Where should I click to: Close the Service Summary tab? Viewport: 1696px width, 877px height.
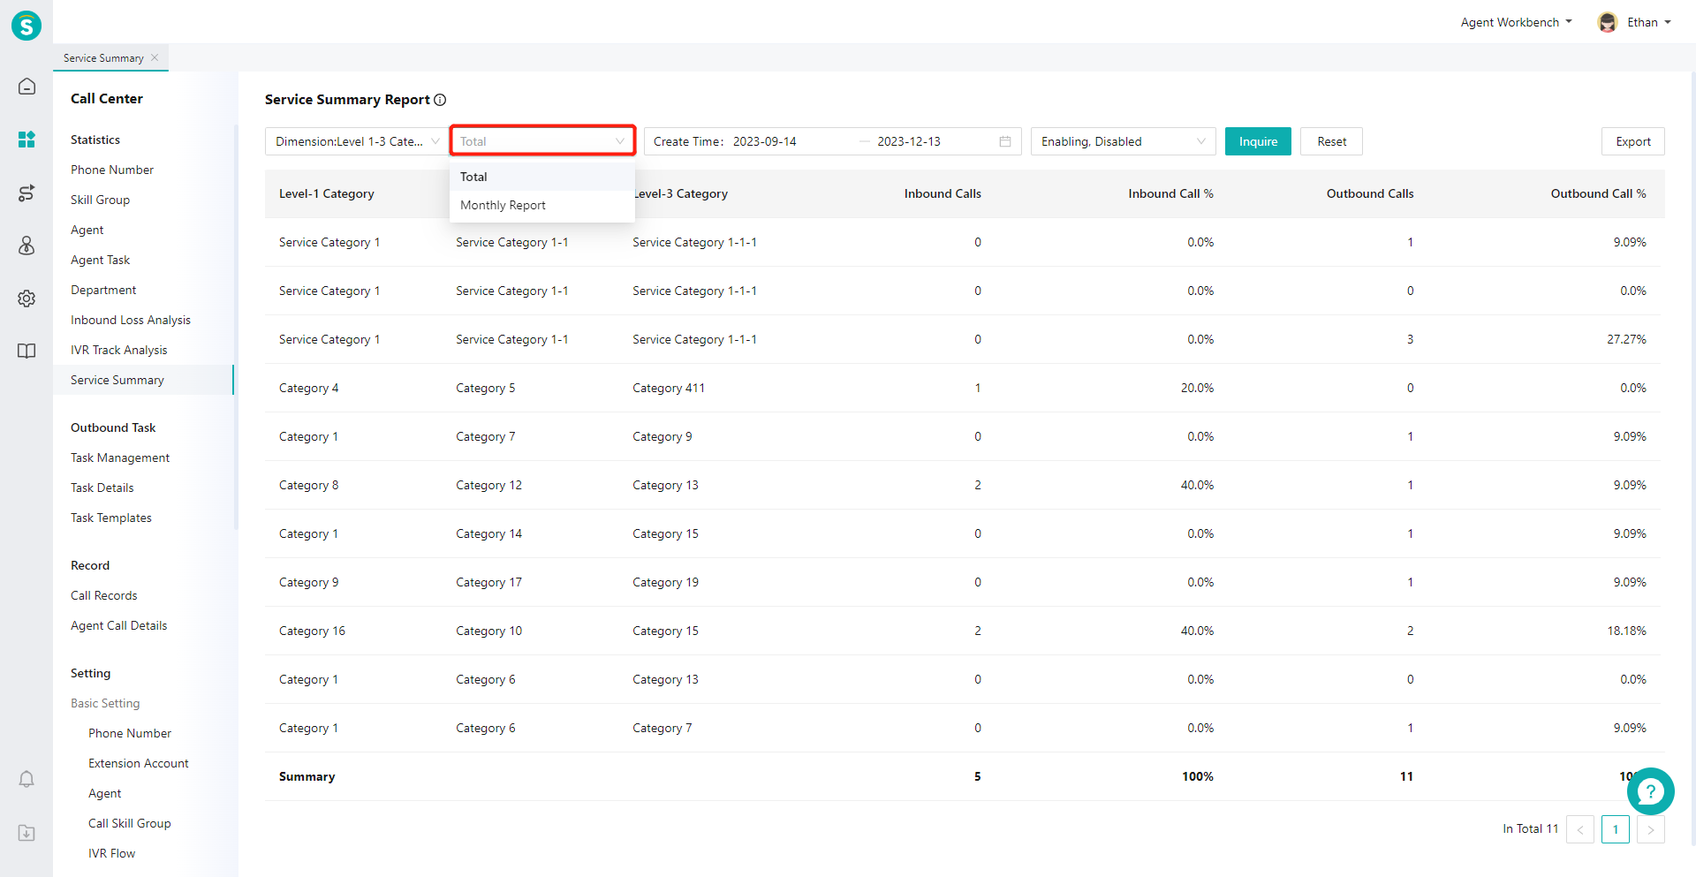click(155, 57)
